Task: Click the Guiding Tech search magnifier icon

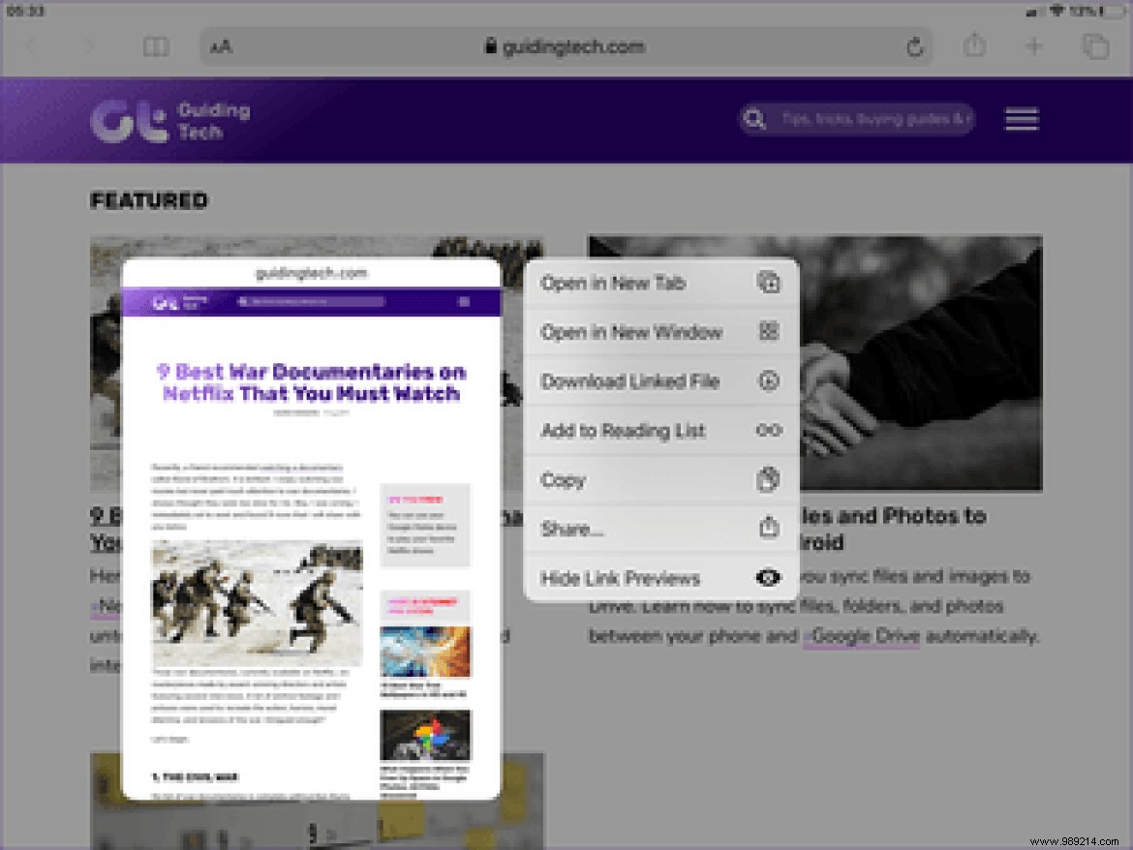Action: click(753, 119)
